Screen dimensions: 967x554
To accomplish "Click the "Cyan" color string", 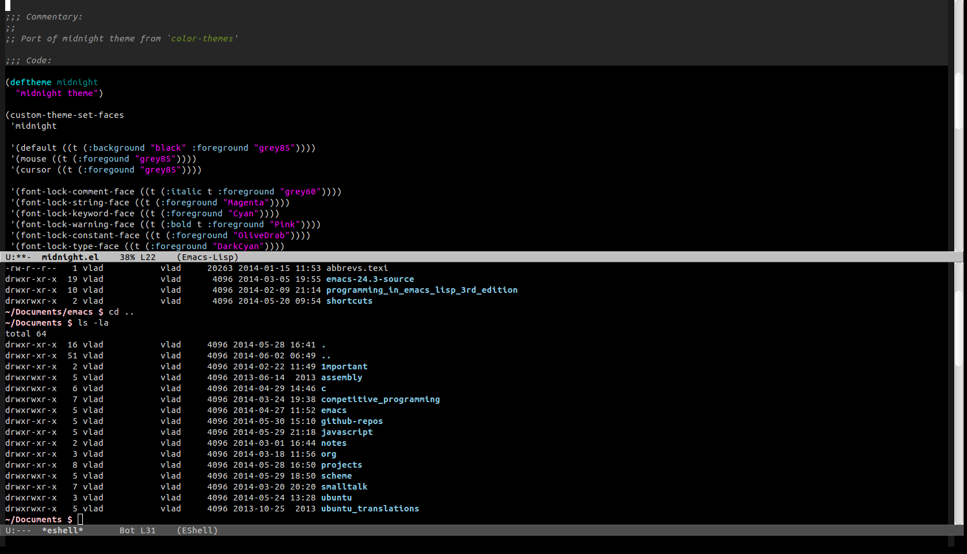I will tap(243, 213).
